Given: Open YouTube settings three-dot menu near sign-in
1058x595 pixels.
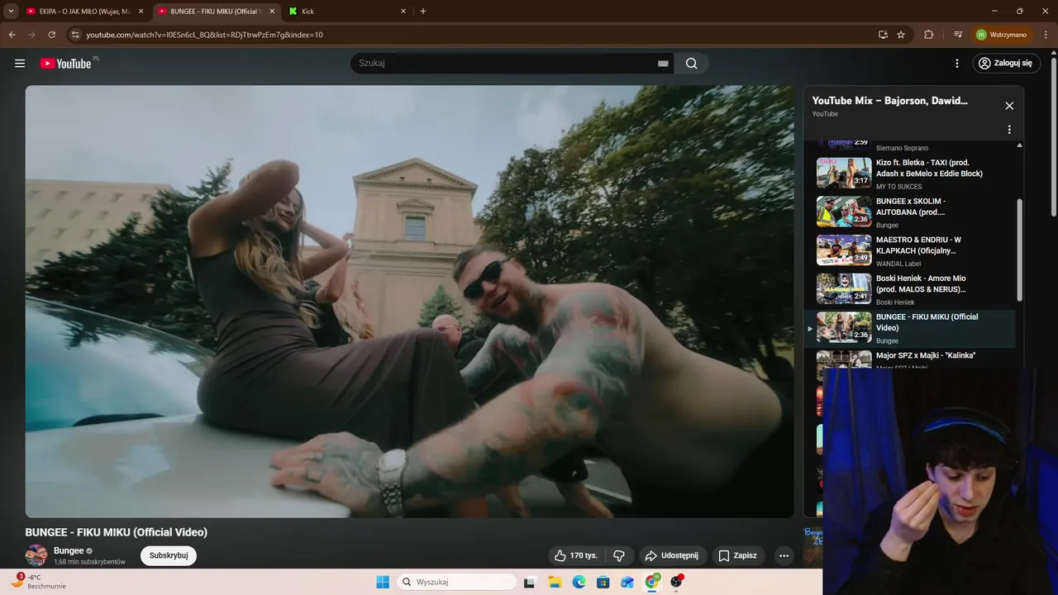Looking at the screenshot, I should [x=957, y=64].
